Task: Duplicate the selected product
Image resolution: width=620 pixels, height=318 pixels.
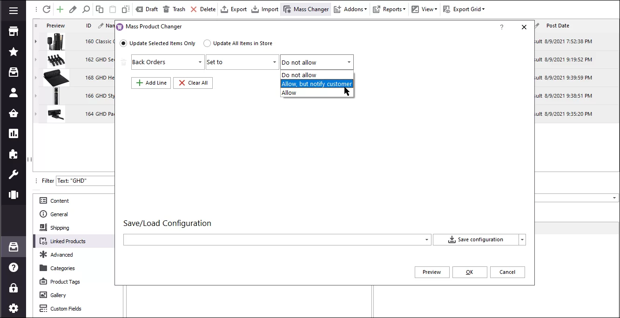Action: click(x=99, y=9)
